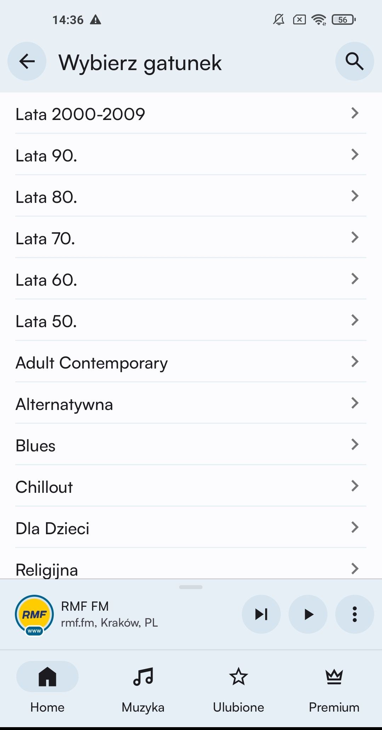Expand the Chillout chevron arrow
The width and height of the screenshot is (382, 730).
(355, 486)
